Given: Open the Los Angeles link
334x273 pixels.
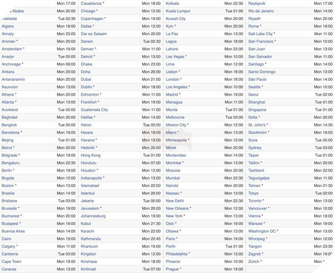Looking at the screenshot, I should (177, 87).
